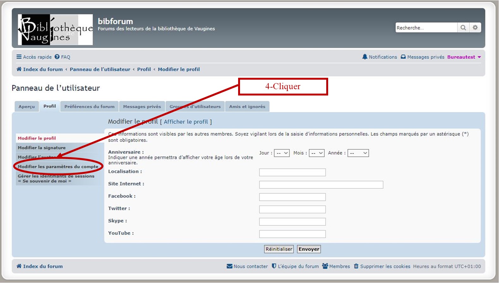The height and width of the screenshot is (283, 499).
Task: Click Supprimer les cookies trash icon
Action: (356, 266)
